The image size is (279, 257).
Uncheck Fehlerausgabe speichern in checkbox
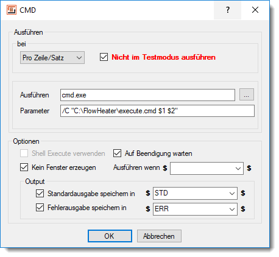pyautogui.click(x=40, y=208)
